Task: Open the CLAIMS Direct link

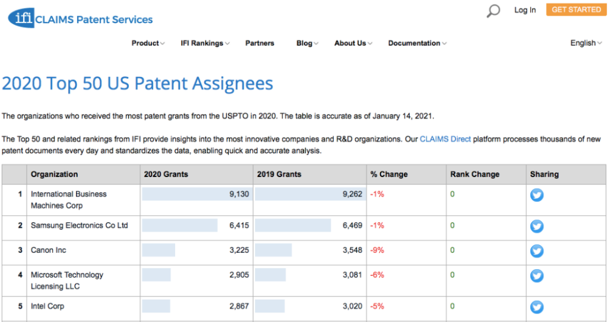Action: click(445, 139)
